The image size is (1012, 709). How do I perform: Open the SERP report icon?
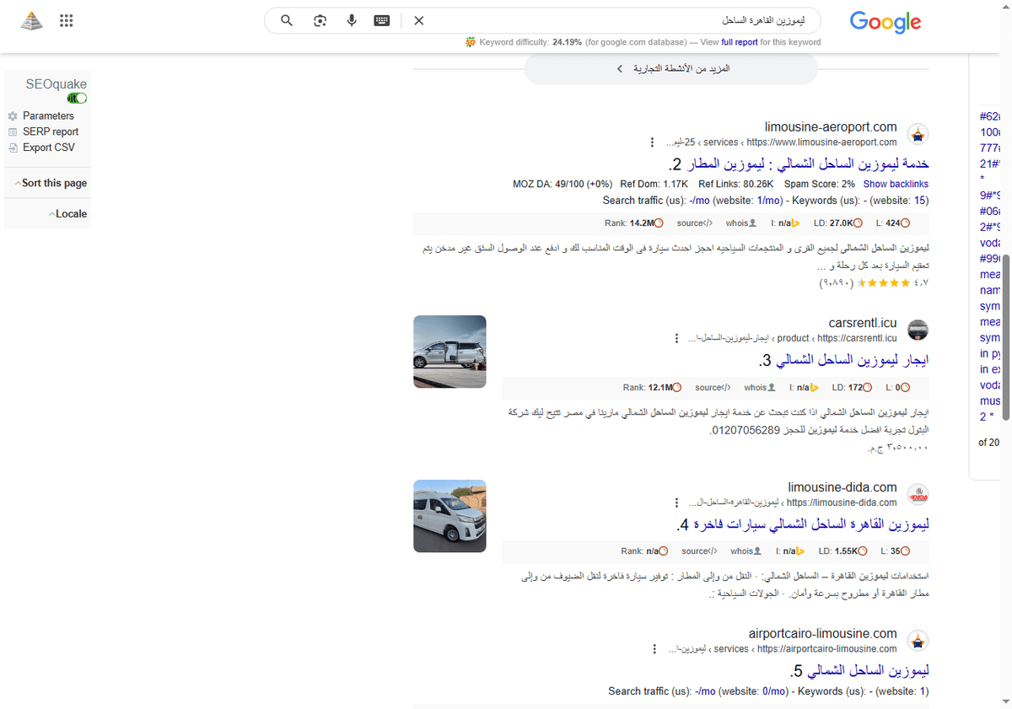click(x=13, y=132)
